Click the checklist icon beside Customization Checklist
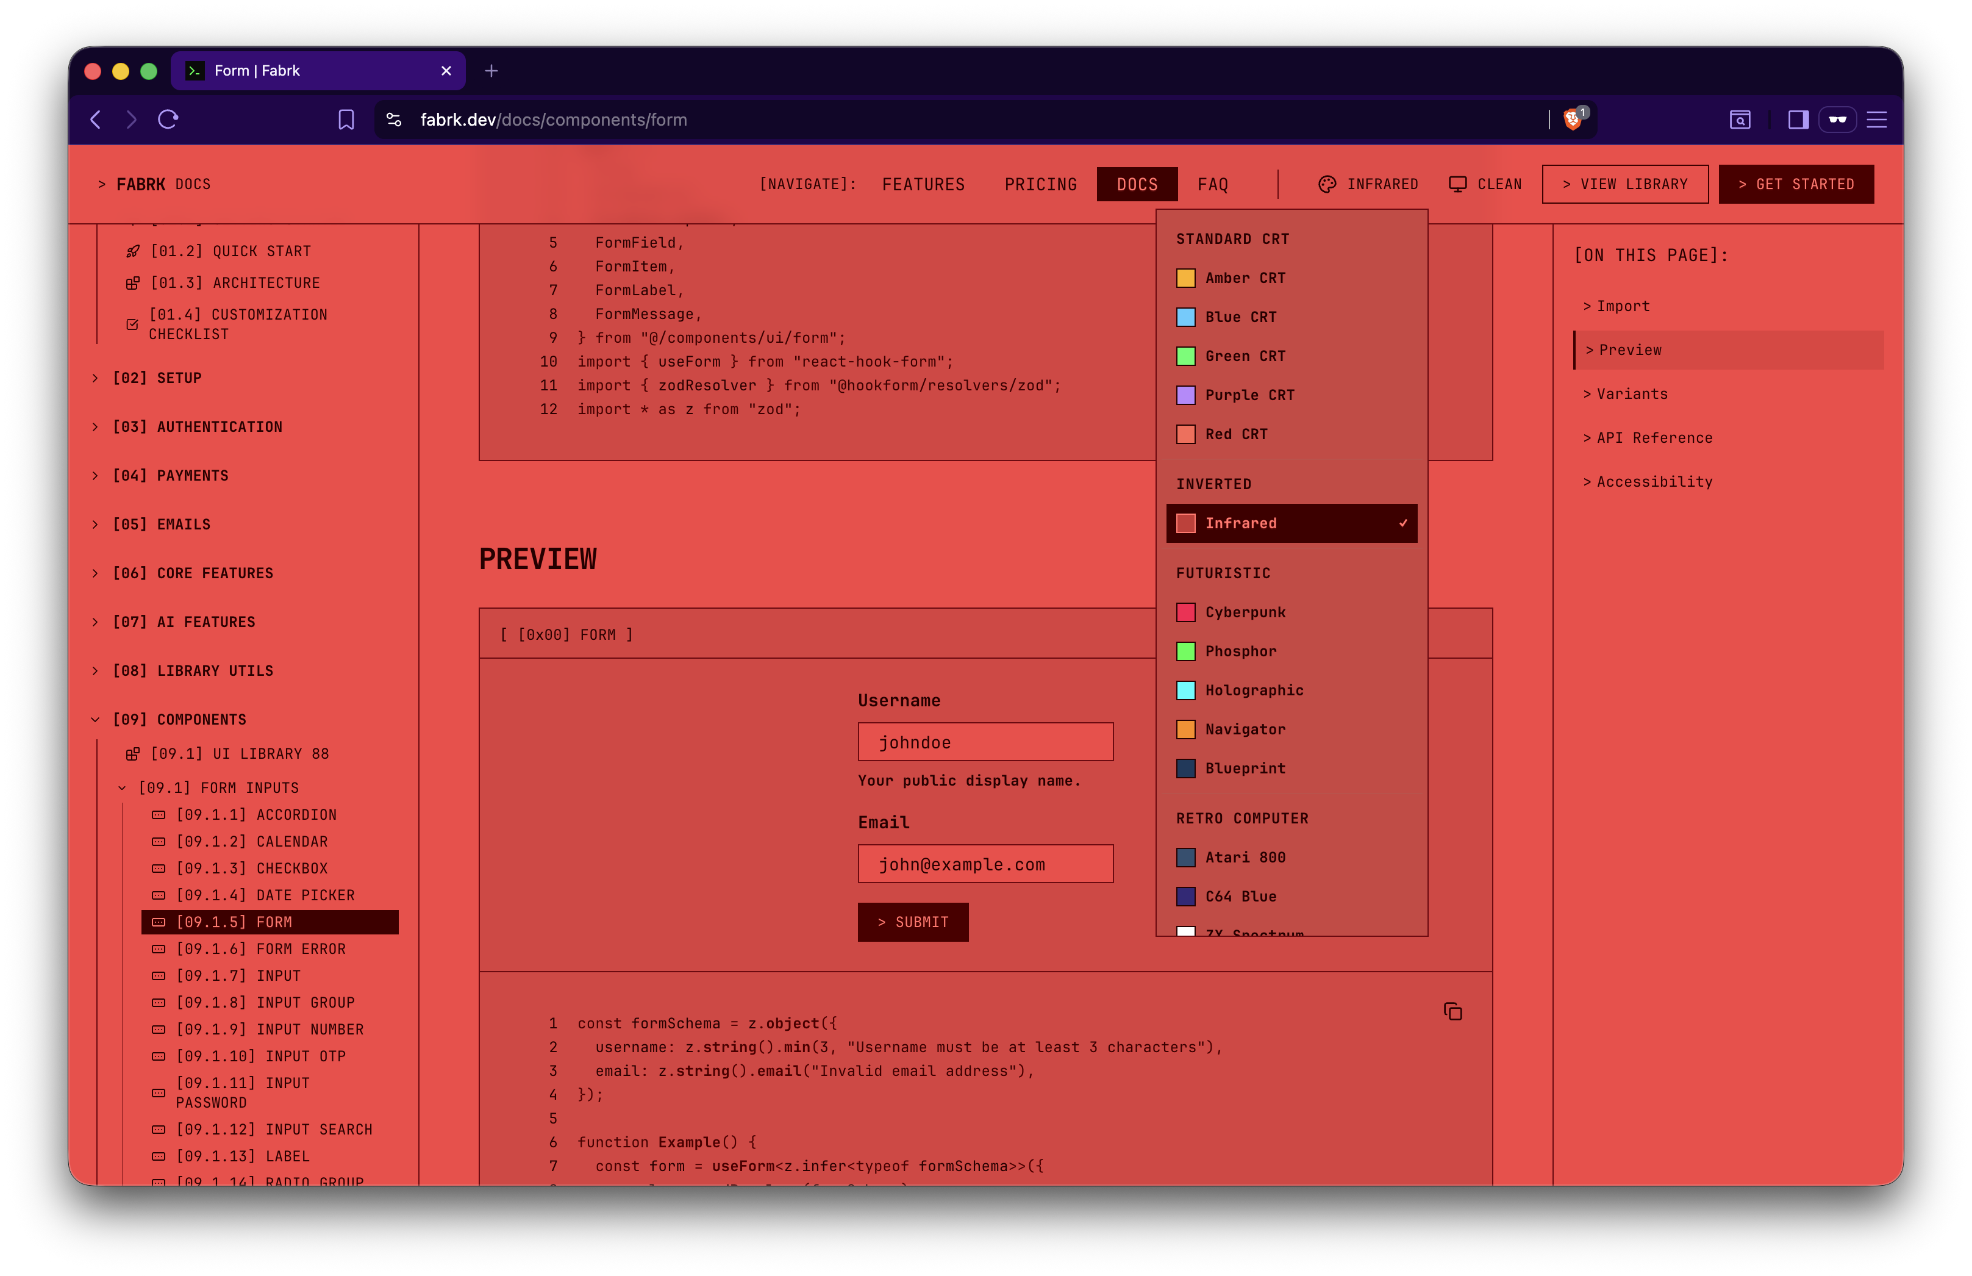 [x=132, y=324]
